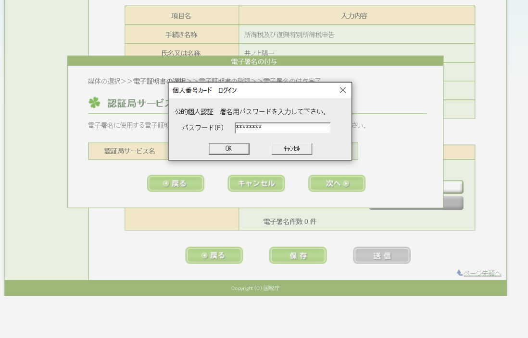This screenshot has height=338, width=528.
Task: Click the 電子署名件数 0 件 text
Action: pyautogui.click(x=289, y=222)
